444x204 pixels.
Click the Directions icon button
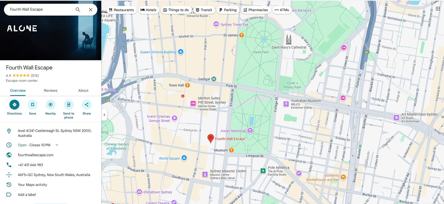click(x=14, y=105)
